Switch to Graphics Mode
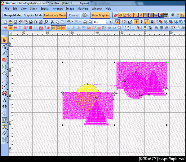 point(33,15)
